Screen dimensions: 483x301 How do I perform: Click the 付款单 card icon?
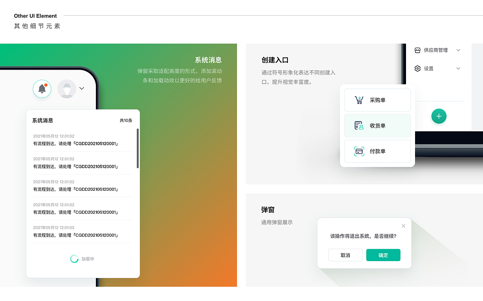tap(359, 151)
